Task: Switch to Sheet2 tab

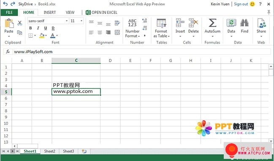Action: (x=50, y=151)
